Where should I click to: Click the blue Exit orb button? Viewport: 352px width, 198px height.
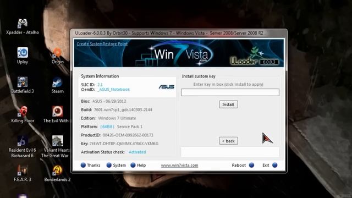coord(275,165)
